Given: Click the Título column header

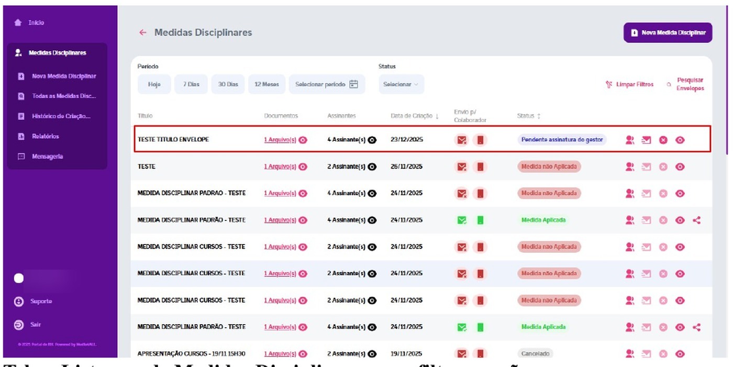Looking at the screenshot, I should [x=145, y=116].
